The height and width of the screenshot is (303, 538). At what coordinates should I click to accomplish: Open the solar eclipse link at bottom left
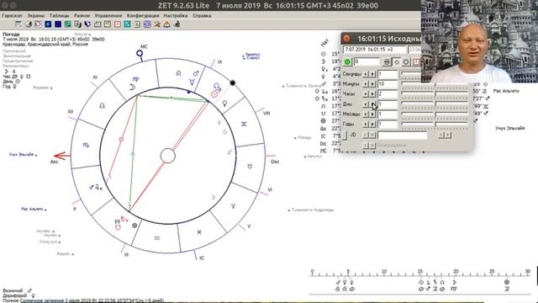tap(92, 300)
